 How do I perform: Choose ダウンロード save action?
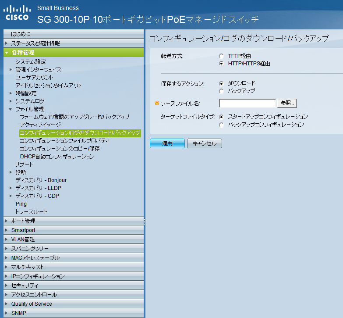221,84
